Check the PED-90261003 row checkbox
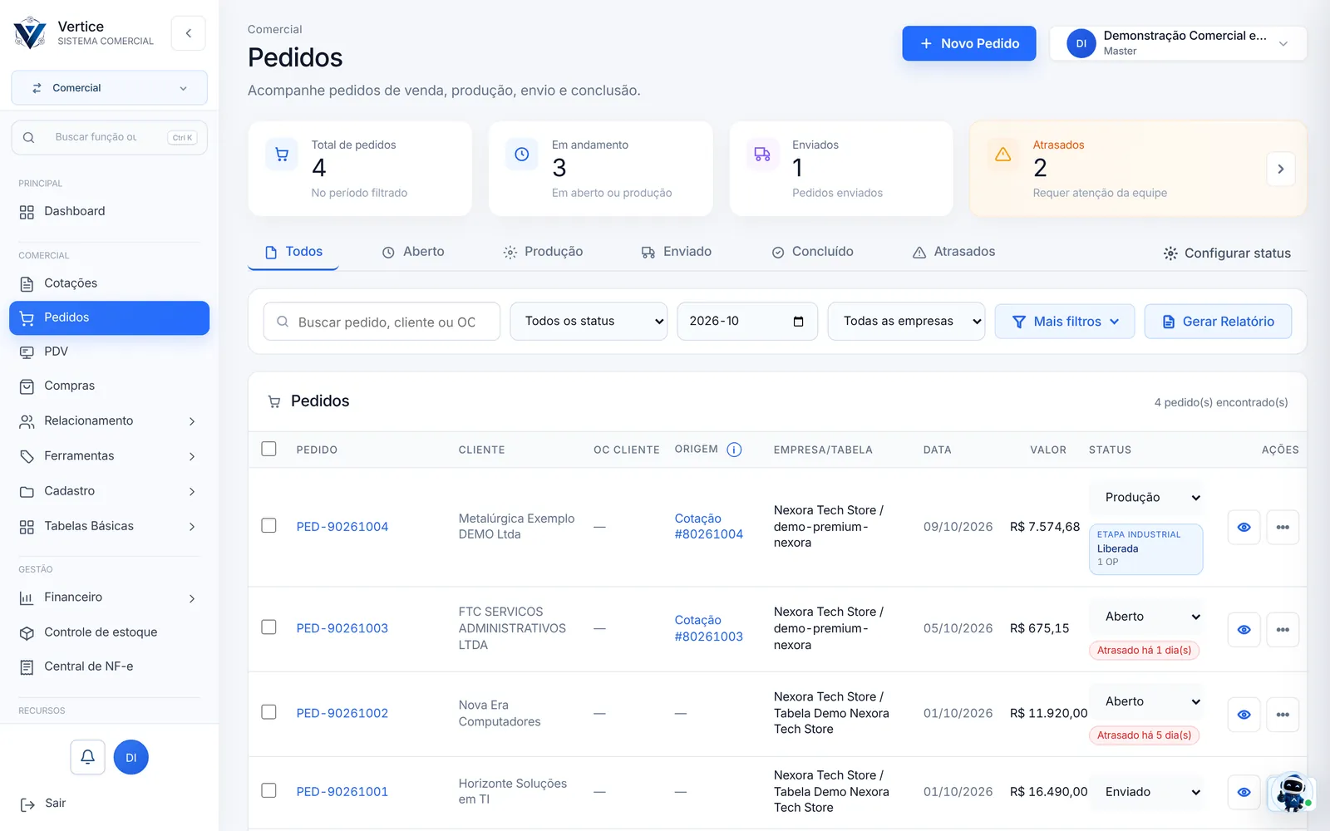The width and height of the screenshot is (1330, 831). tap(268, 627)
